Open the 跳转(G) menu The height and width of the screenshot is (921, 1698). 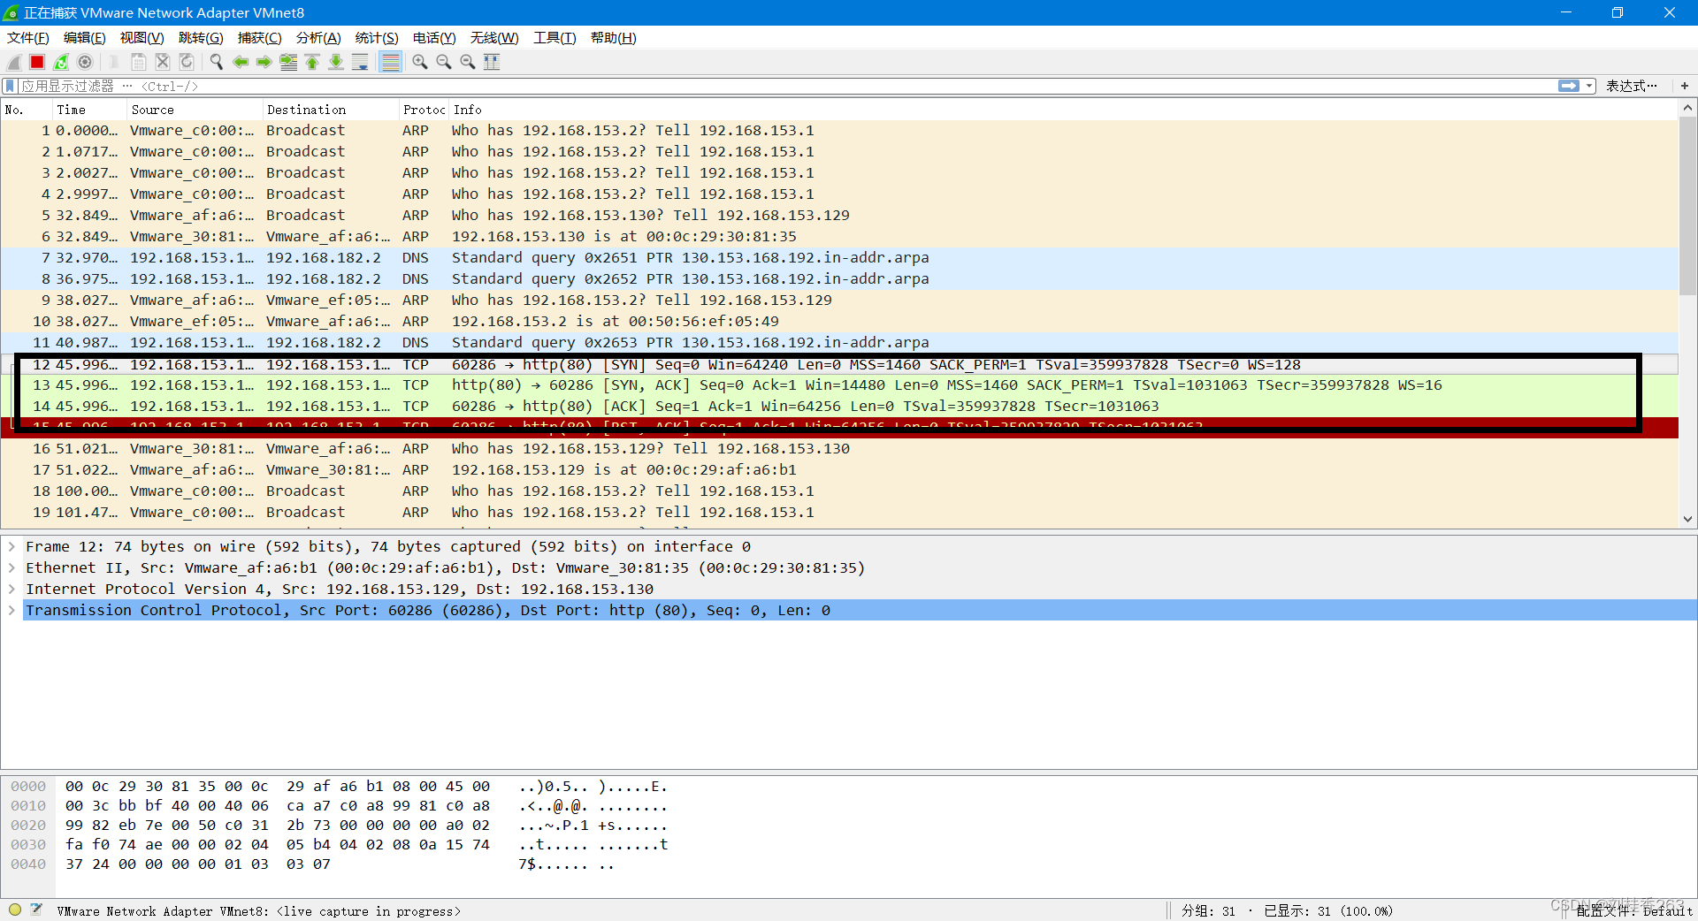point(201,38)
